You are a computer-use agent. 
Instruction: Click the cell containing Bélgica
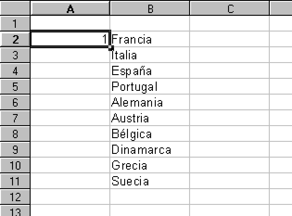150,134
